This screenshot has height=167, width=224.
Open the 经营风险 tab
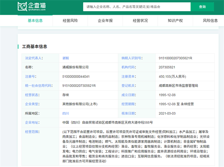click(70, 21)
